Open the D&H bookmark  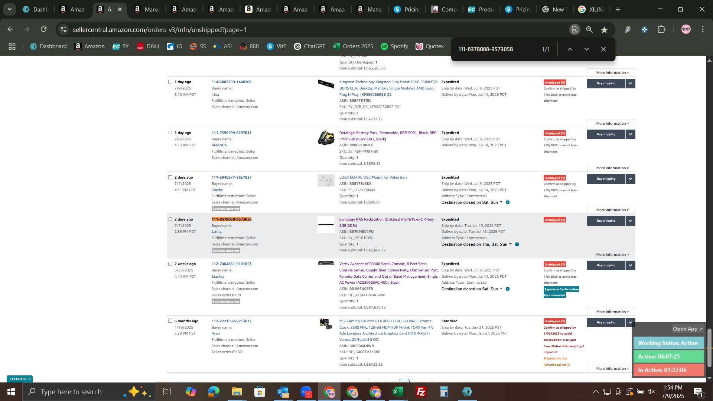pyautogui.click(x=148, y=46)
